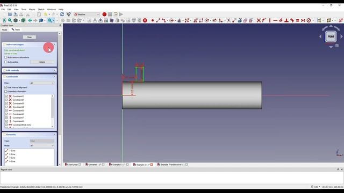Image resolution: width=344 pixels, height=193 pixels.
Task: Collapse the Elements section
Action: (55, 135)
